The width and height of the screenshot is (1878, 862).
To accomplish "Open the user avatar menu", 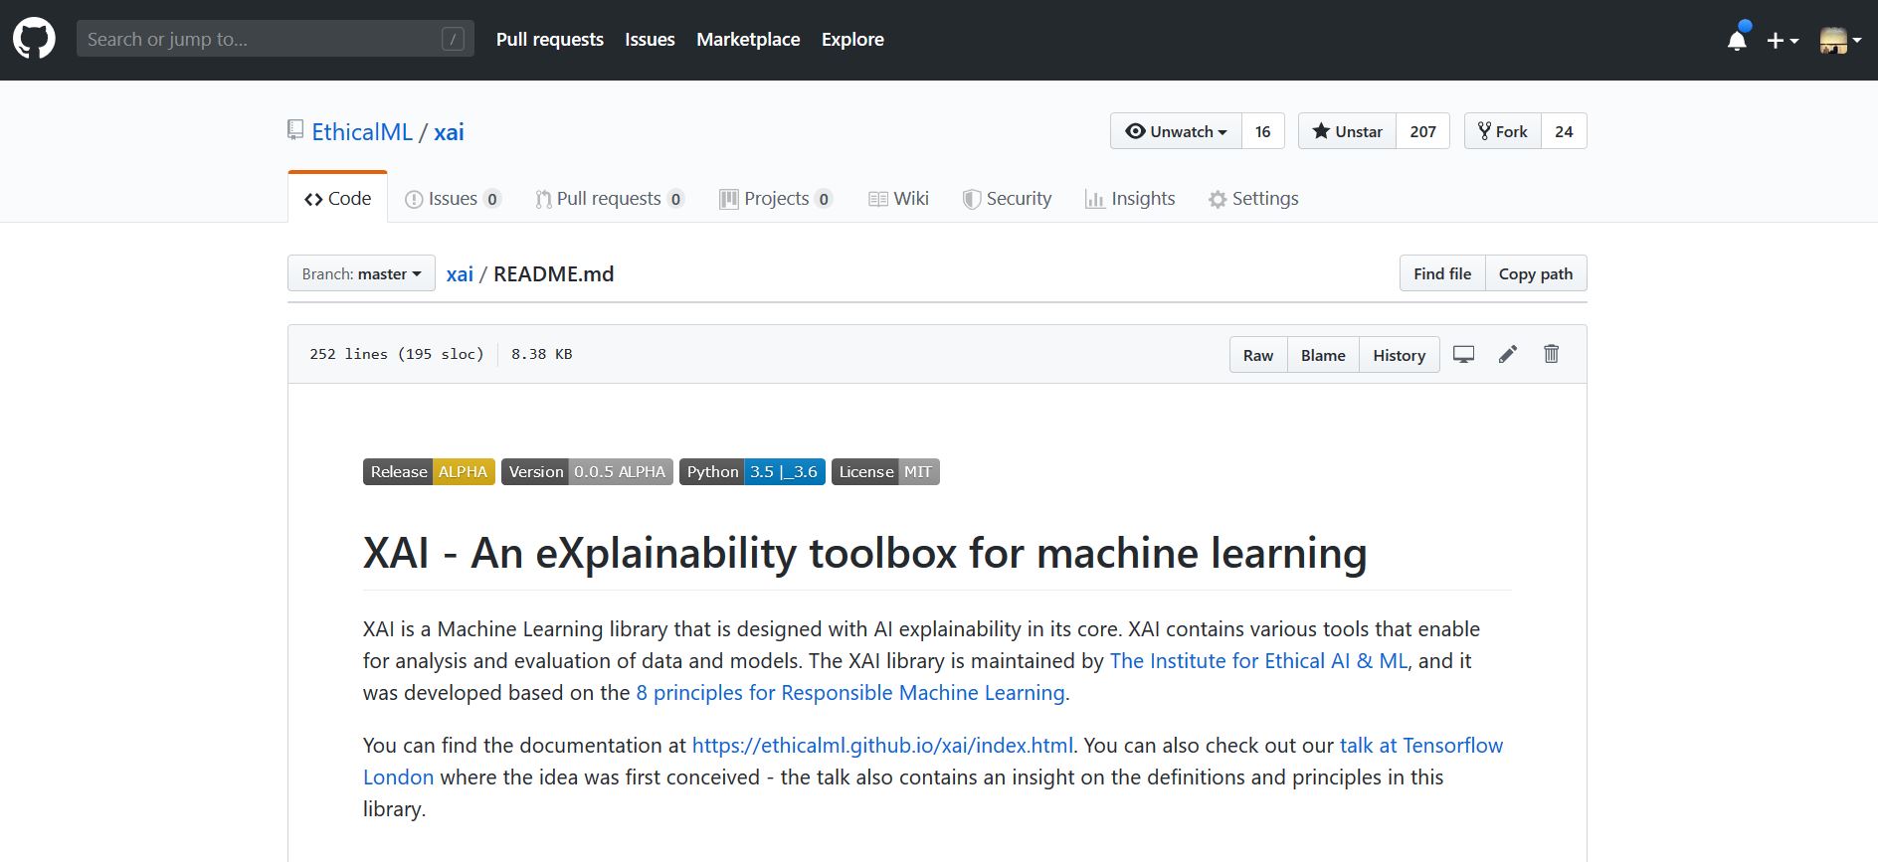I will click(1840, 41).
